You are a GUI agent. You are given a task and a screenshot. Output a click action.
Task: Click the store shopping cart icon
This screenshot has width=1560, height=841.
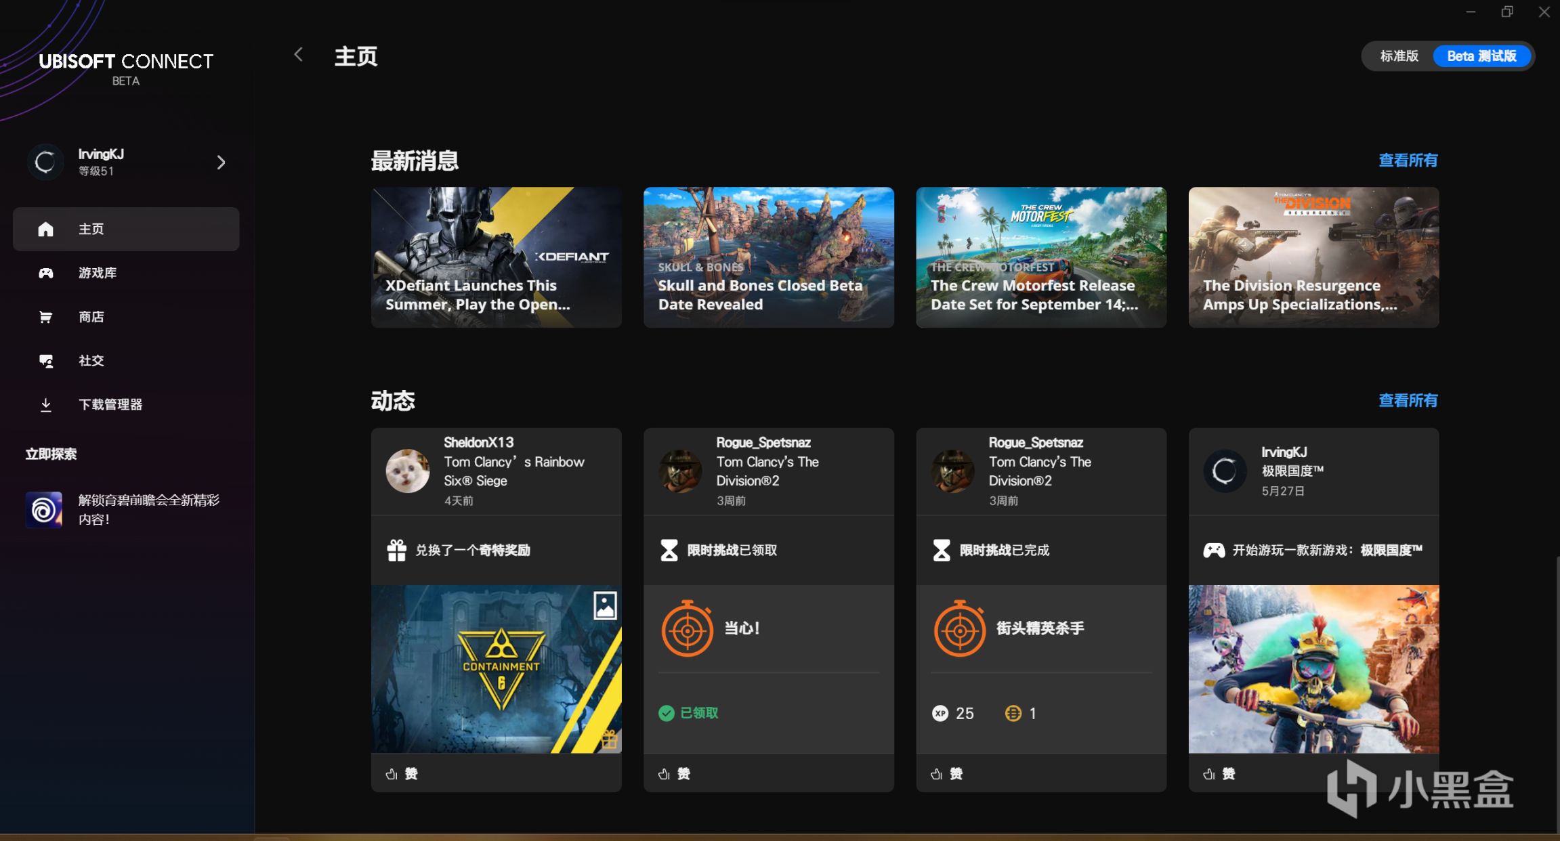(x=45, y=317)
